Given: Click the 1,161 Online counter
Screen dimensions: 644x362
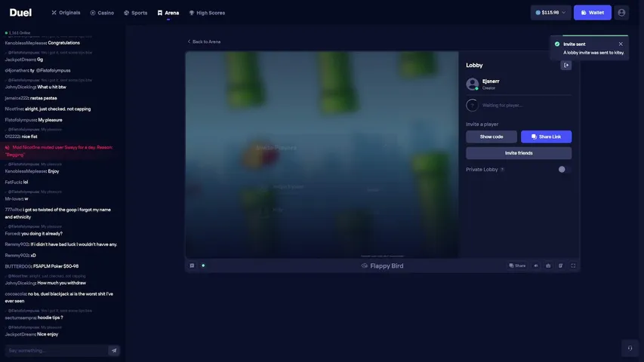Looking at the screenshot, I should 17,33.
